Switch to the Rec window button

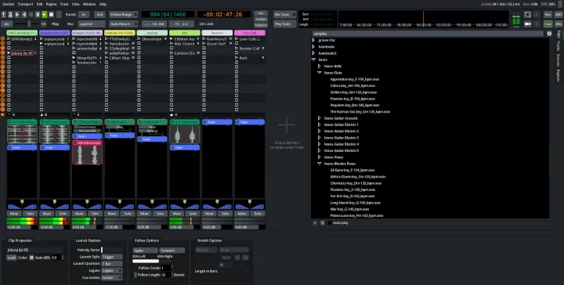(548, 14)
